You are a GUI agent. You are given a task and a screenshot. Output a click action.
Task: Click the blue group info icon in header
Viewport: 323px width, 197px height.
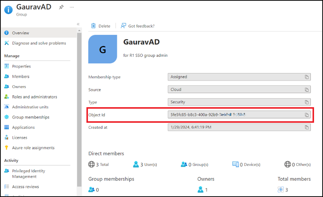[8, 10]
